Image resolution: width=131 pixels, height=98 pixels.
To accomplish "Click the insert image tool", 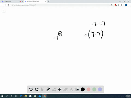I will (77, 89).
